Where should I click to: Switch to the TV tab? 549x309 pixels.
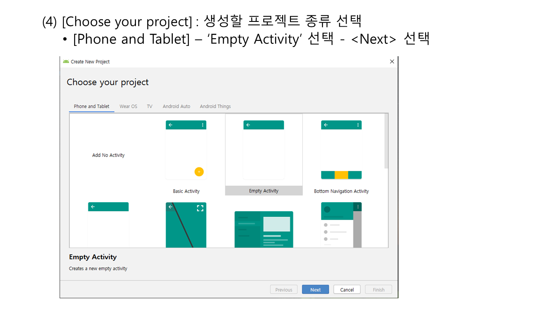coord(150,106)
